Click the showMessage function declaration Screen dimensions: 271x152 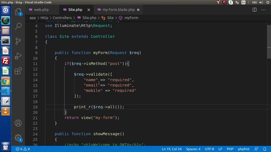click(89, 134)
